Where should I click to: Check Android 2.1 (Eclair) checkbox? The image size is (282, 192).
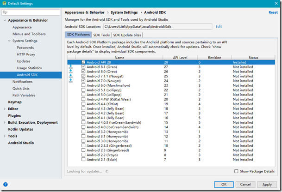[x=83, y=159]
